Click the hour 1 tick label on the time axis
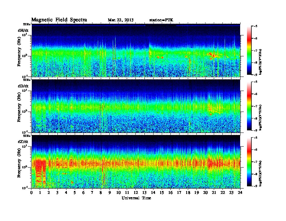 click(x=40, y=193)
